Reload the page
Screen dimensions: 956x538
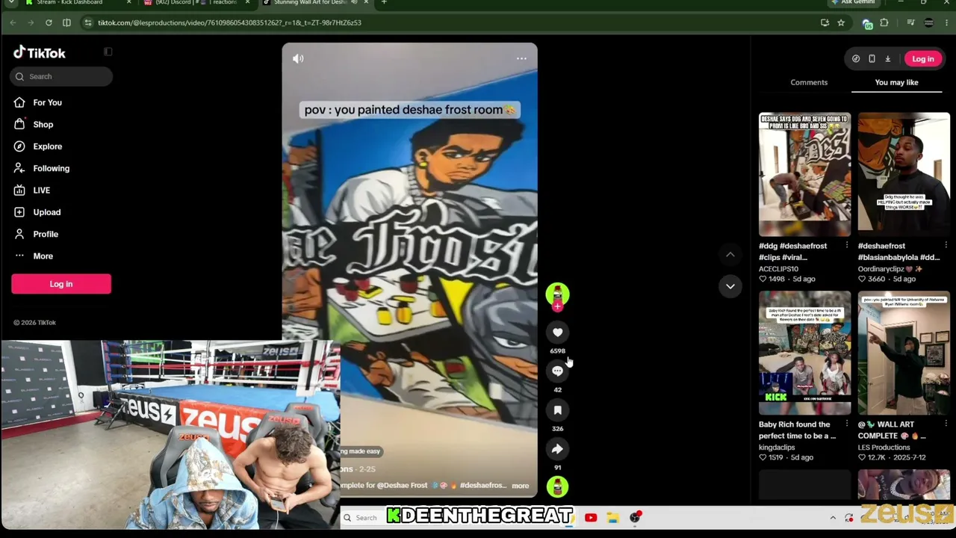49,22
